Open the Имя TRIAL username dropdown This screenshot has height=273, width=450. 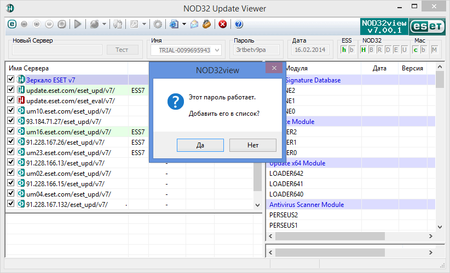(x=217, y=50)
